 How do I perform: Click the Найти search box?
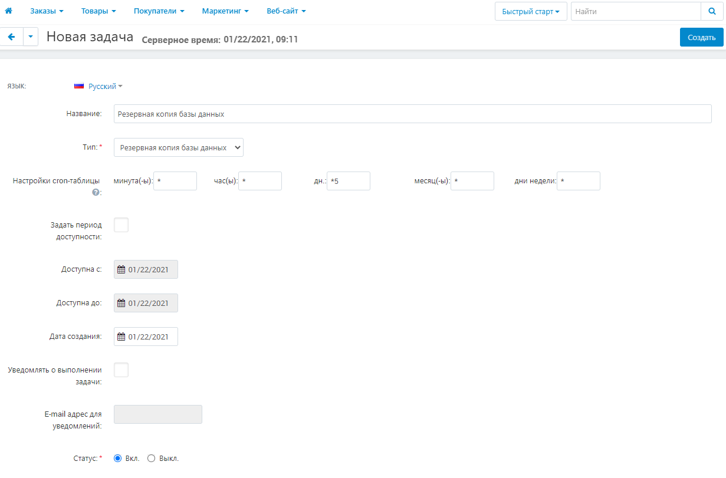[x=636, y=11]
